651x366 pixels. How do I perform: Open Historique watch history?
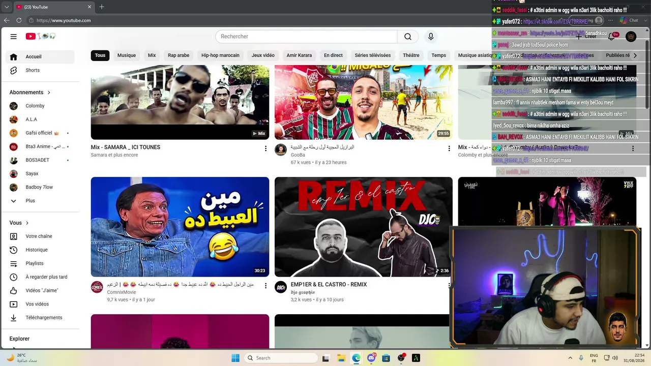(40, 250)
